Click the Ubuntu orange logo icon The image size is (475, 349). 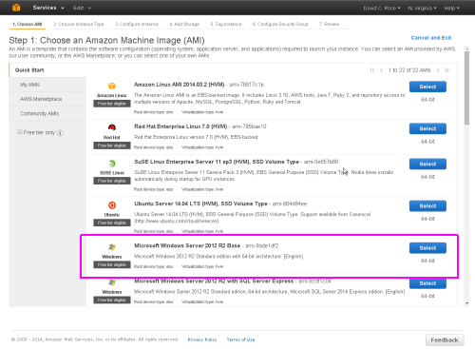(112, 205)
